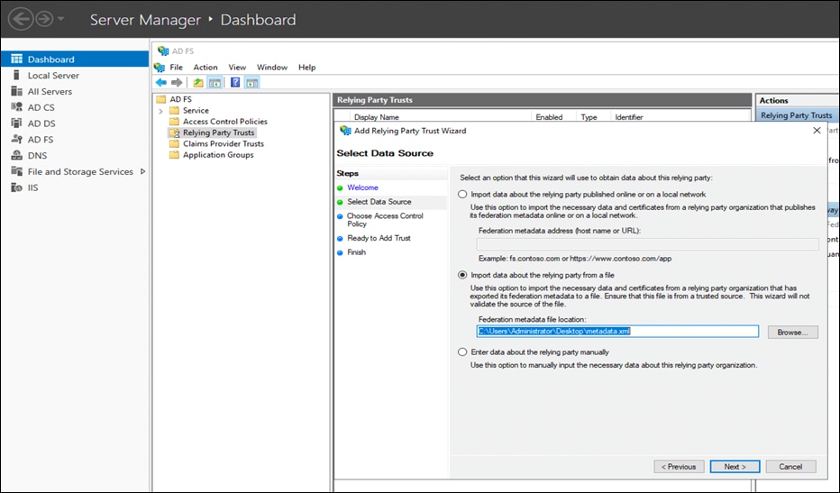Viewport: 840px width, 493px height.
Task: Open DNS role in Server Manager sidebar
Action: click(x=36, y=155)
